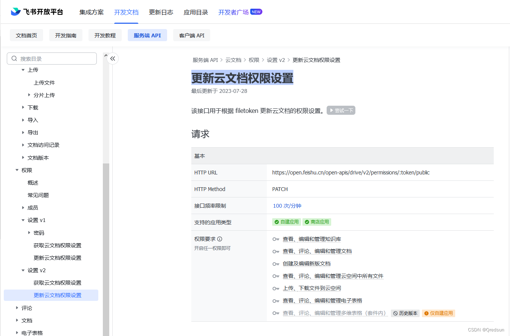Click permission link 查看、评论、编辑和管理文档
Viewport: 510px width, 336px height.
point(317,251)
